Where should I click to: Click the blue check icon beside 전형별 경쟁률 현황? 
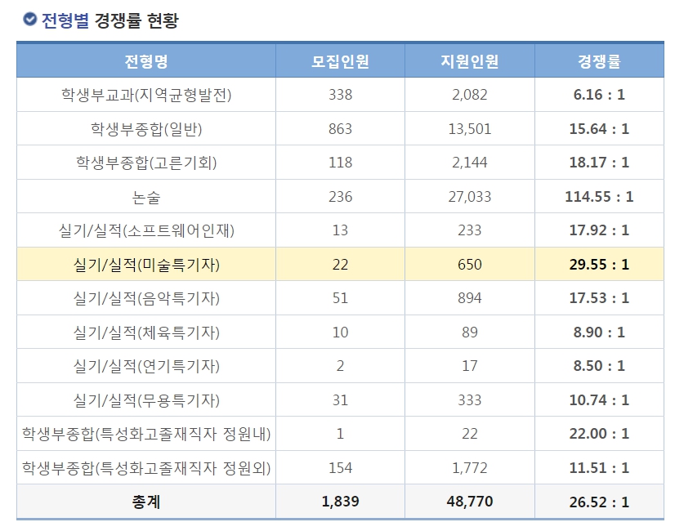pos(29,20)
